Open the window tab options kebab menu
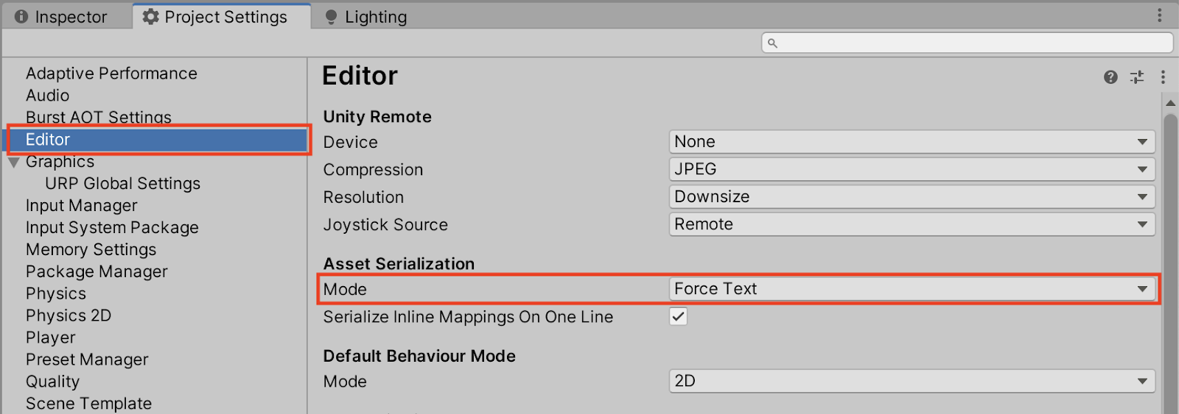 1159,15
